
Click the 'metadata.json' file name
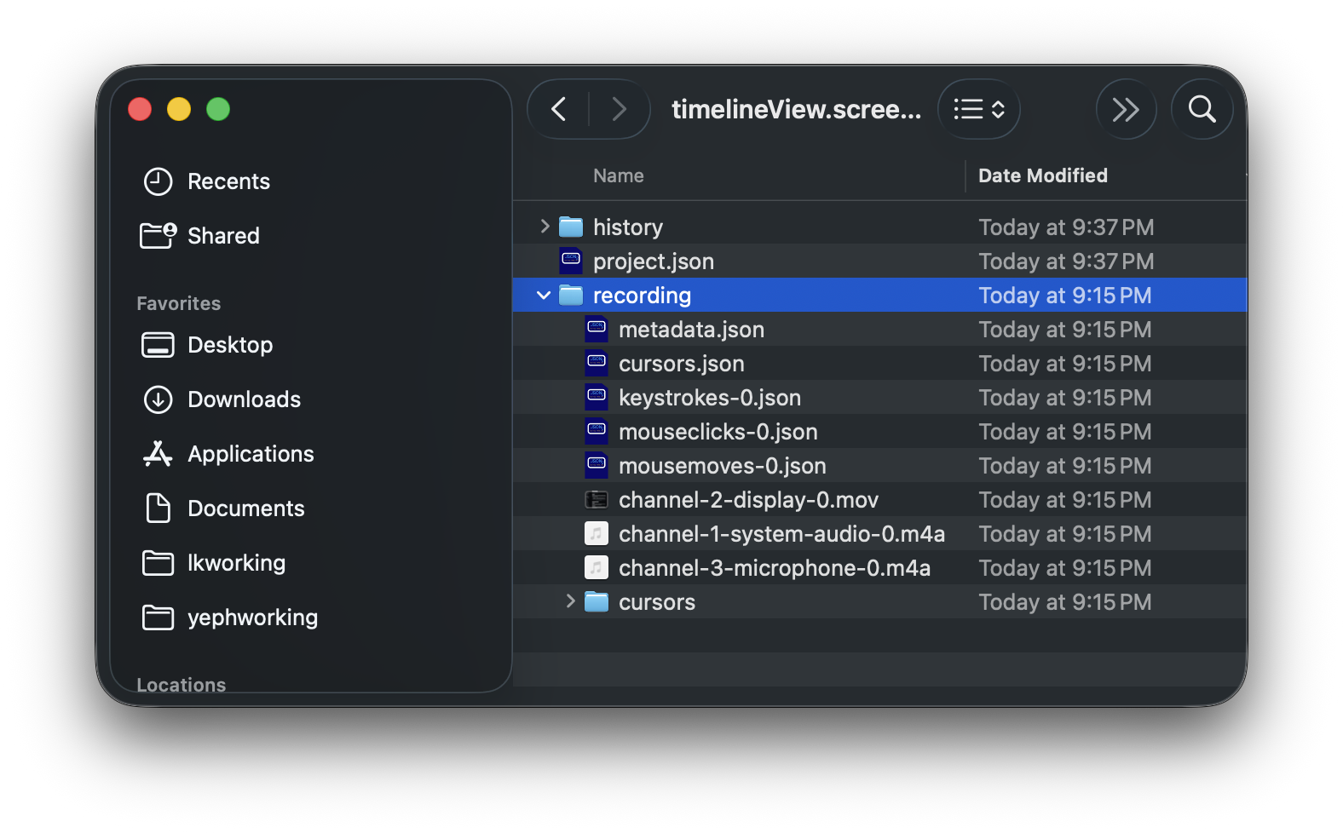(691, 330)
